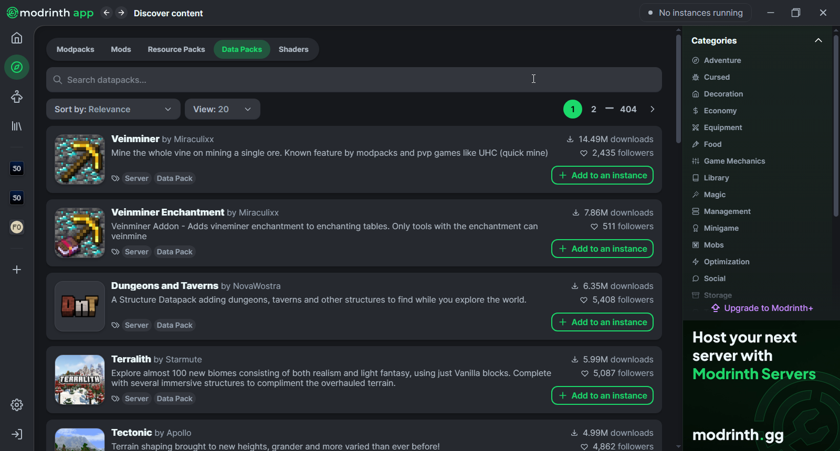Select the Mods tab

coord(121,49)
